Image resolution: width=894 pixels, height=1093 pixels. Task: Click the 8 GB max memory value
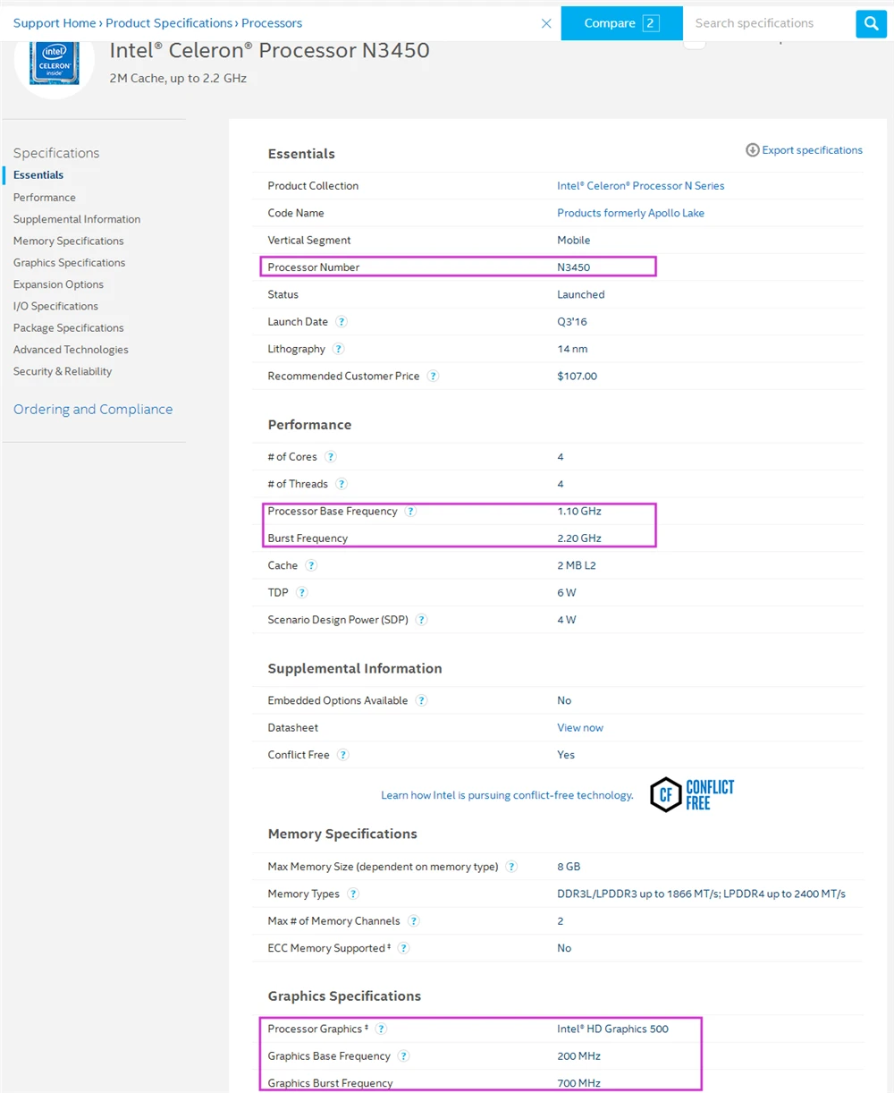[x=569, y=867]
